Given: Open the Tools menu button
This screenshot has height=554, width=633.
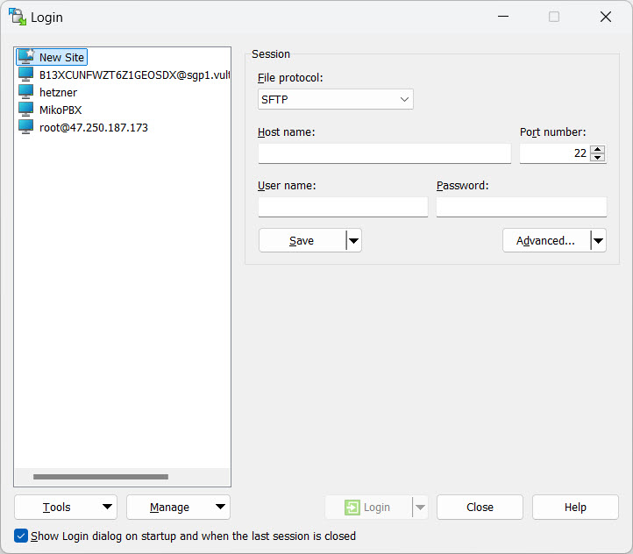Looking at the screenshot, I should tap(66, 508).
